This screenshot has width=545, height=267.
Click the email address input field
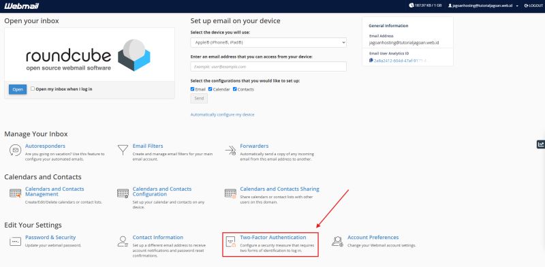coord(268,66)
